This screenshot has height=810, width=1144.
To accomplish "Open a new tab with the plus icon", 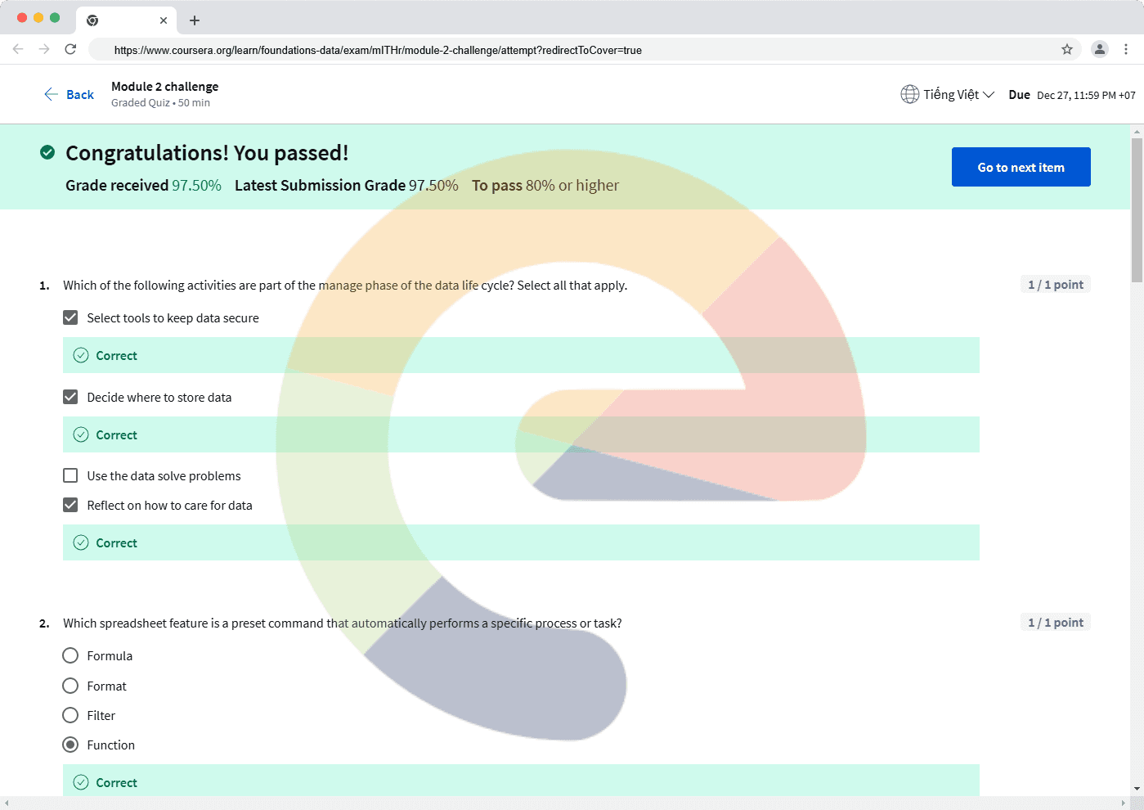I will (195, 20).
